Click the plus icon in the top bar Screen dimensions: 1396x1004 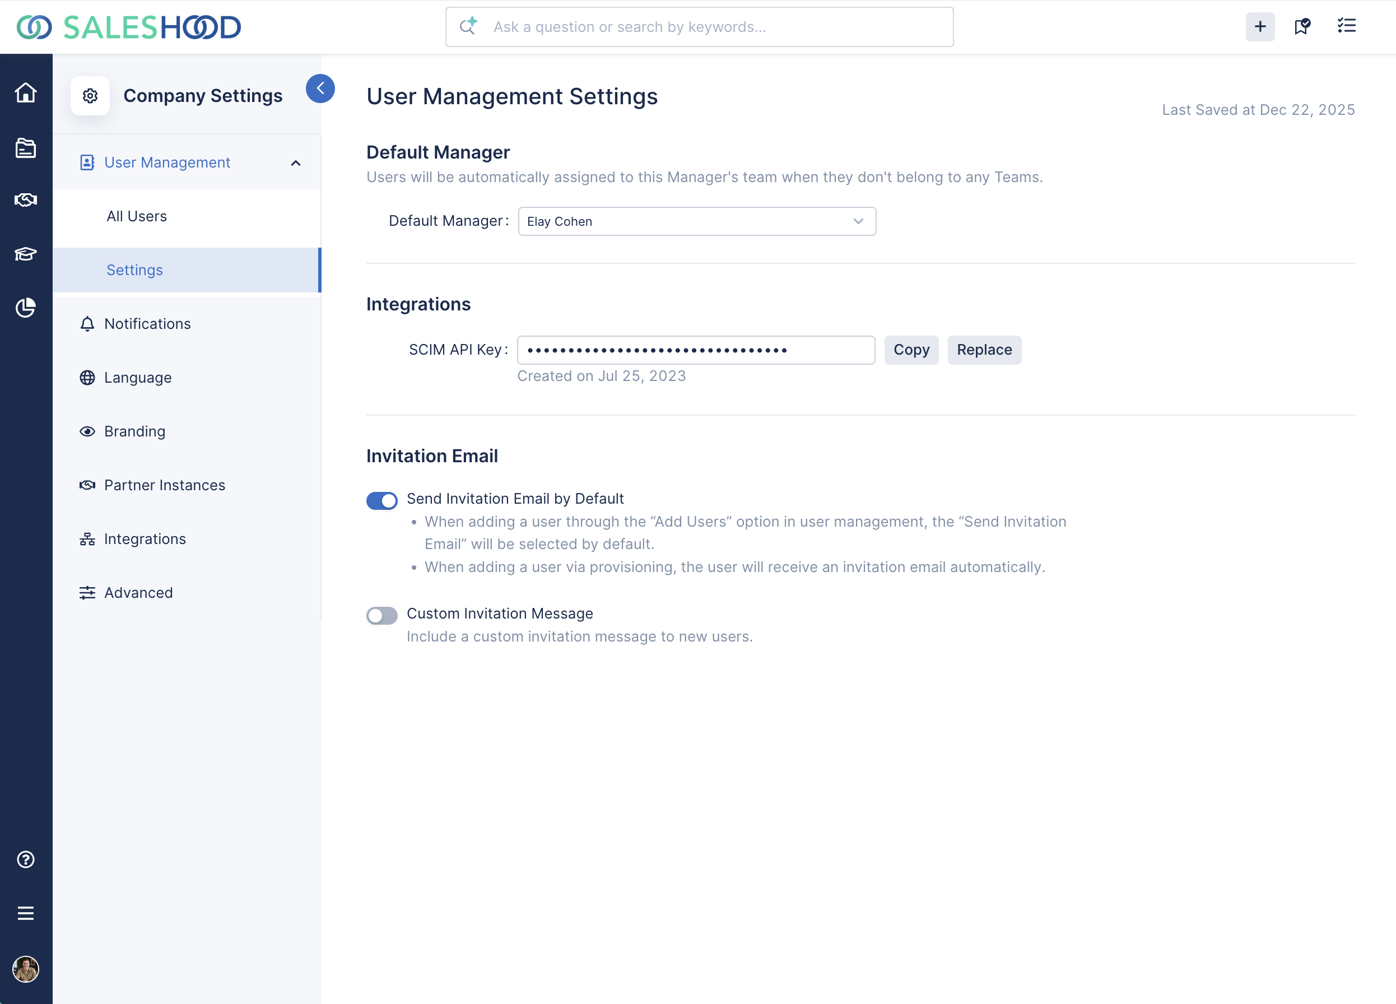coord(1260,26)
